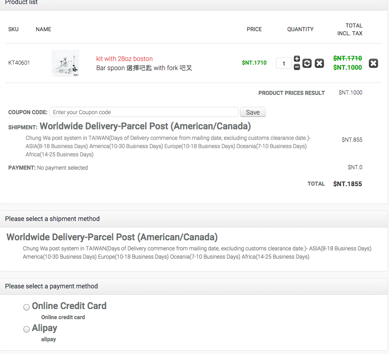Viewport: 389px width, 354px height.
Task: Remove product using the far-right X icon
Action: [373, 63]
